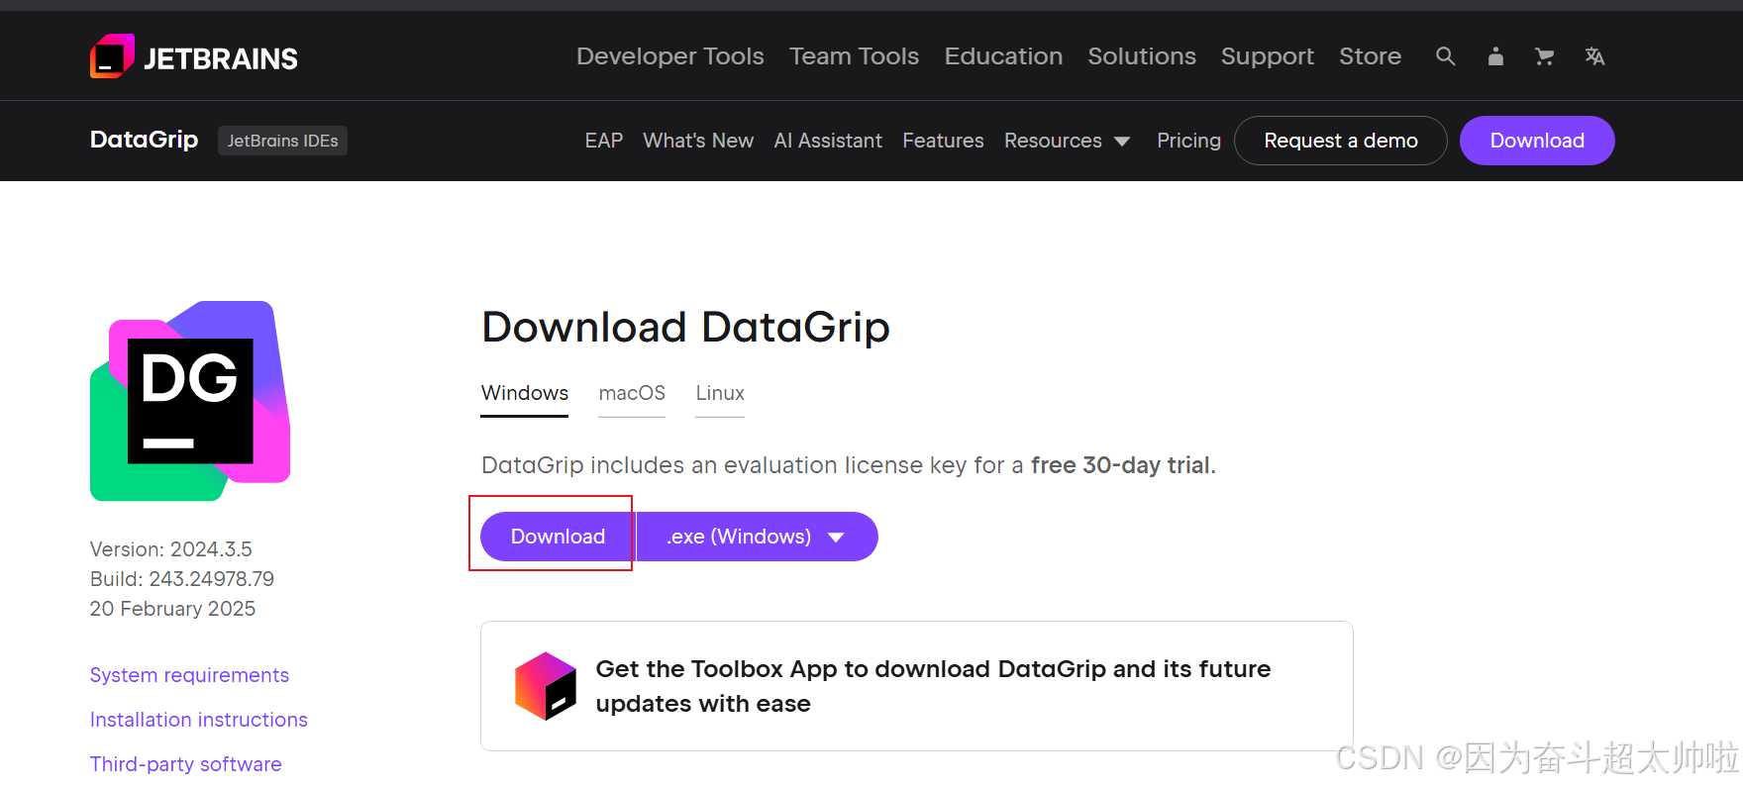Screen dimensions: 1743x787
Task: Click Request a demo button
Action: pos(1341,141)
